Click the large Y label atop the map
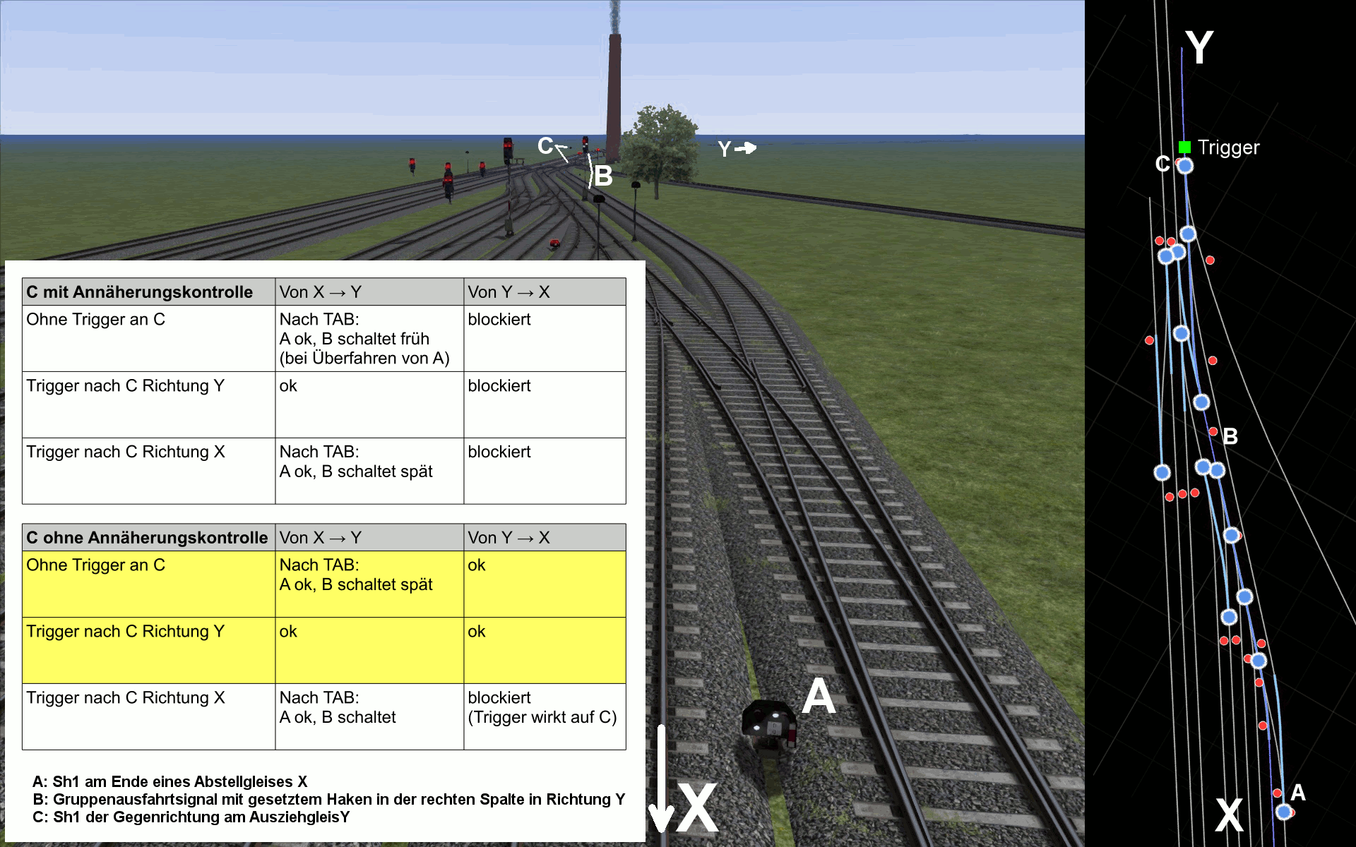 click(x=1199, y=47)
